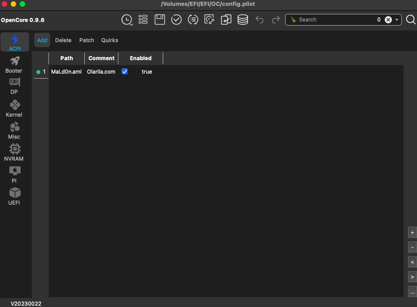Click the circular list sync icon
Viewport: 417px width, 307px height.
tap(193, 20)
